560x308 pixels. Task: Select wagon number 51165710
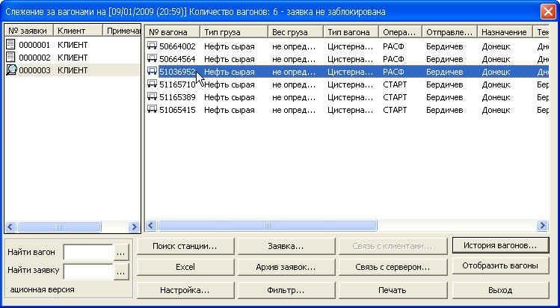177,85
